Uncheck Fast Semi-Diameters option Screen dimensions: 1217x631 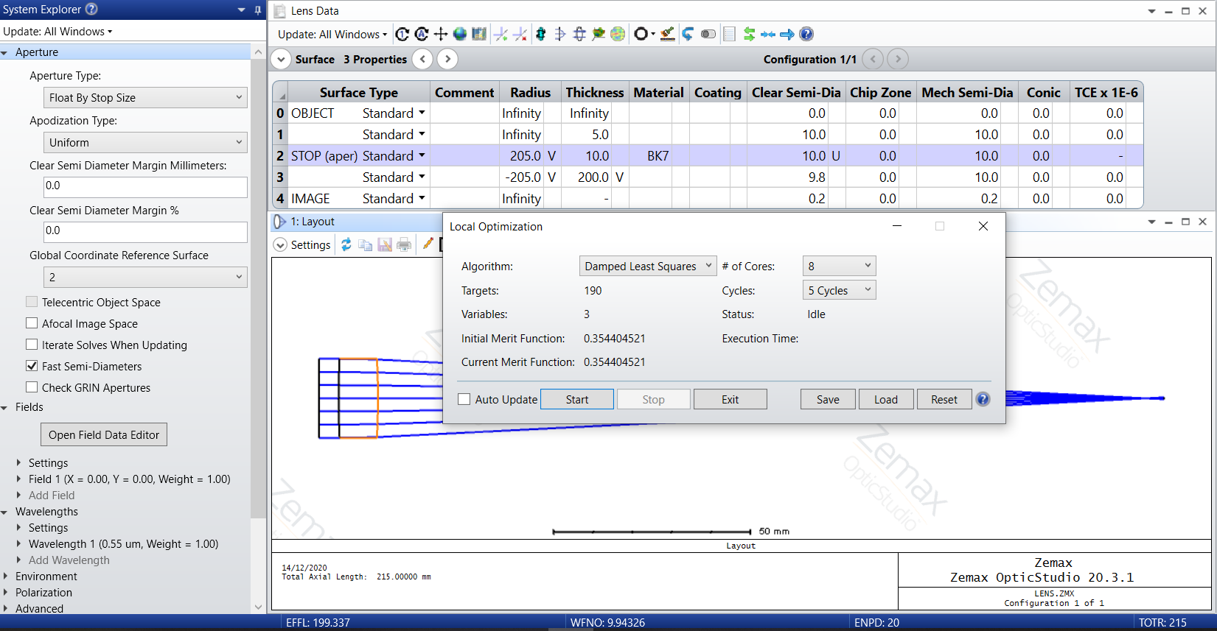[32, 366]
